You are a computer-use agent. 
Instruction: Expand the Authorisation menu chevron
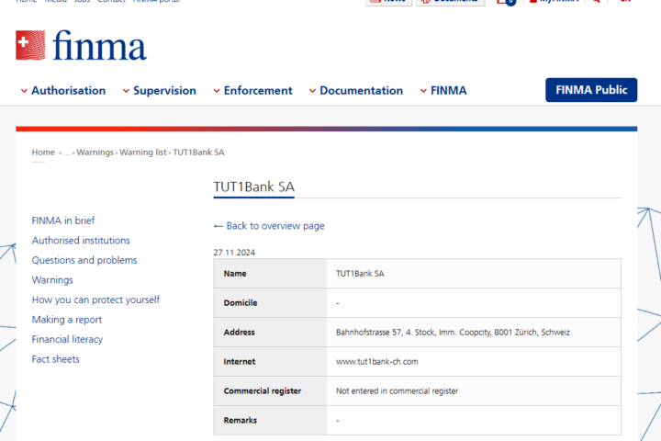(24, 91)
